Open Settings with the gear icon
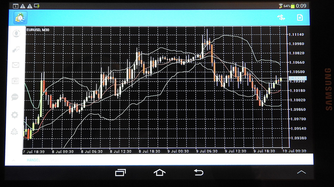Viewport: 334px width, 187px height. 15,115
